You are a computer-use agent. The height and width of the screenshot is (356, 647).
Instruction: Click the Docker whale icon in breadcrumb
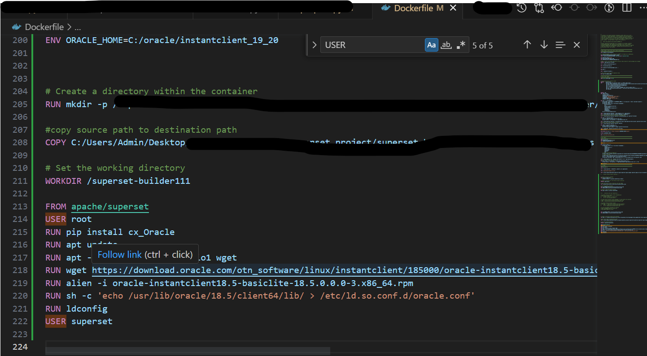pyautogui.click(x=17, y=27)
